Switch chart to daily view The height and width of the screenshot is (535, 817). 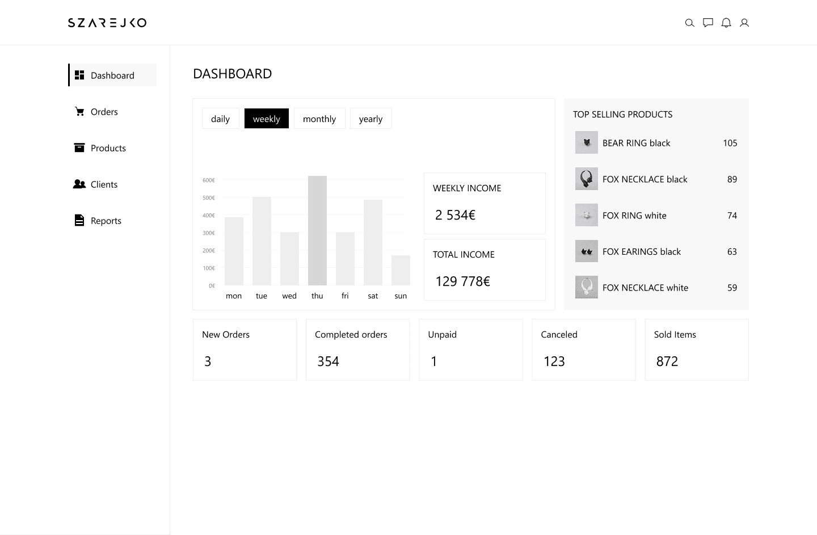[x=221, y=119]
